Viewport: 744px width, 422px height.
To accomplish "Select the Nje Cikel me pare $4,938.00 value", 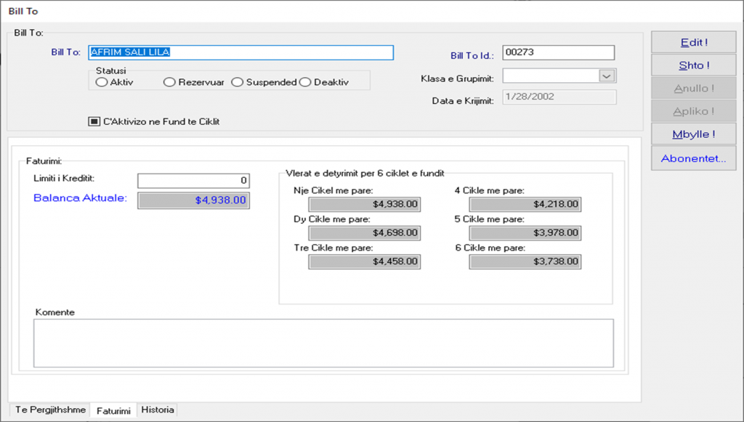I will point(365,204).
